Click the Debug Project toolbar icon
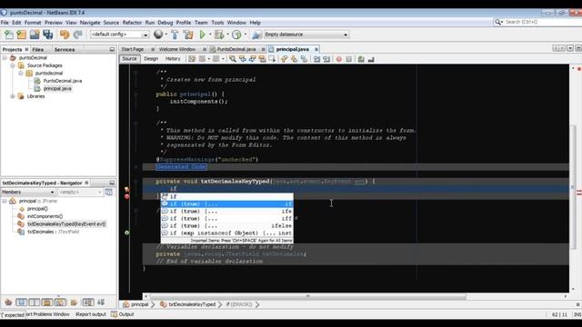Viewport: 582px width, 327px height. point(219,35)
